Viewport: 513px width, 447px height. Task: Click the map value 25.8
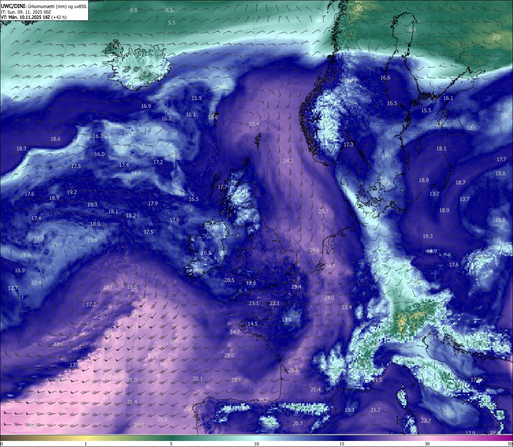tap(162, 420)
